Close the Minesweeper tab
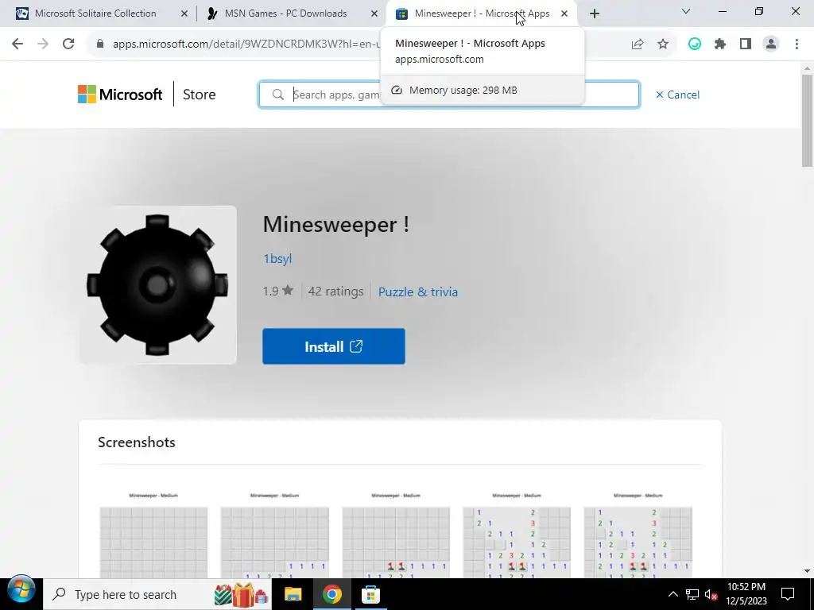 coord(564,14)
